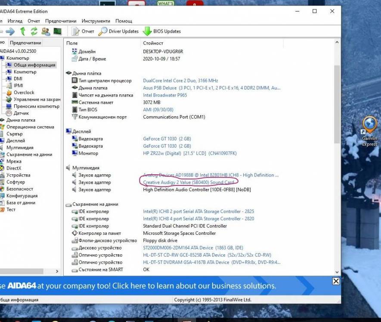Screen dimensions: 381x322
Task: Open the Отчет menu in menu bar
Action: pos(34,21)
